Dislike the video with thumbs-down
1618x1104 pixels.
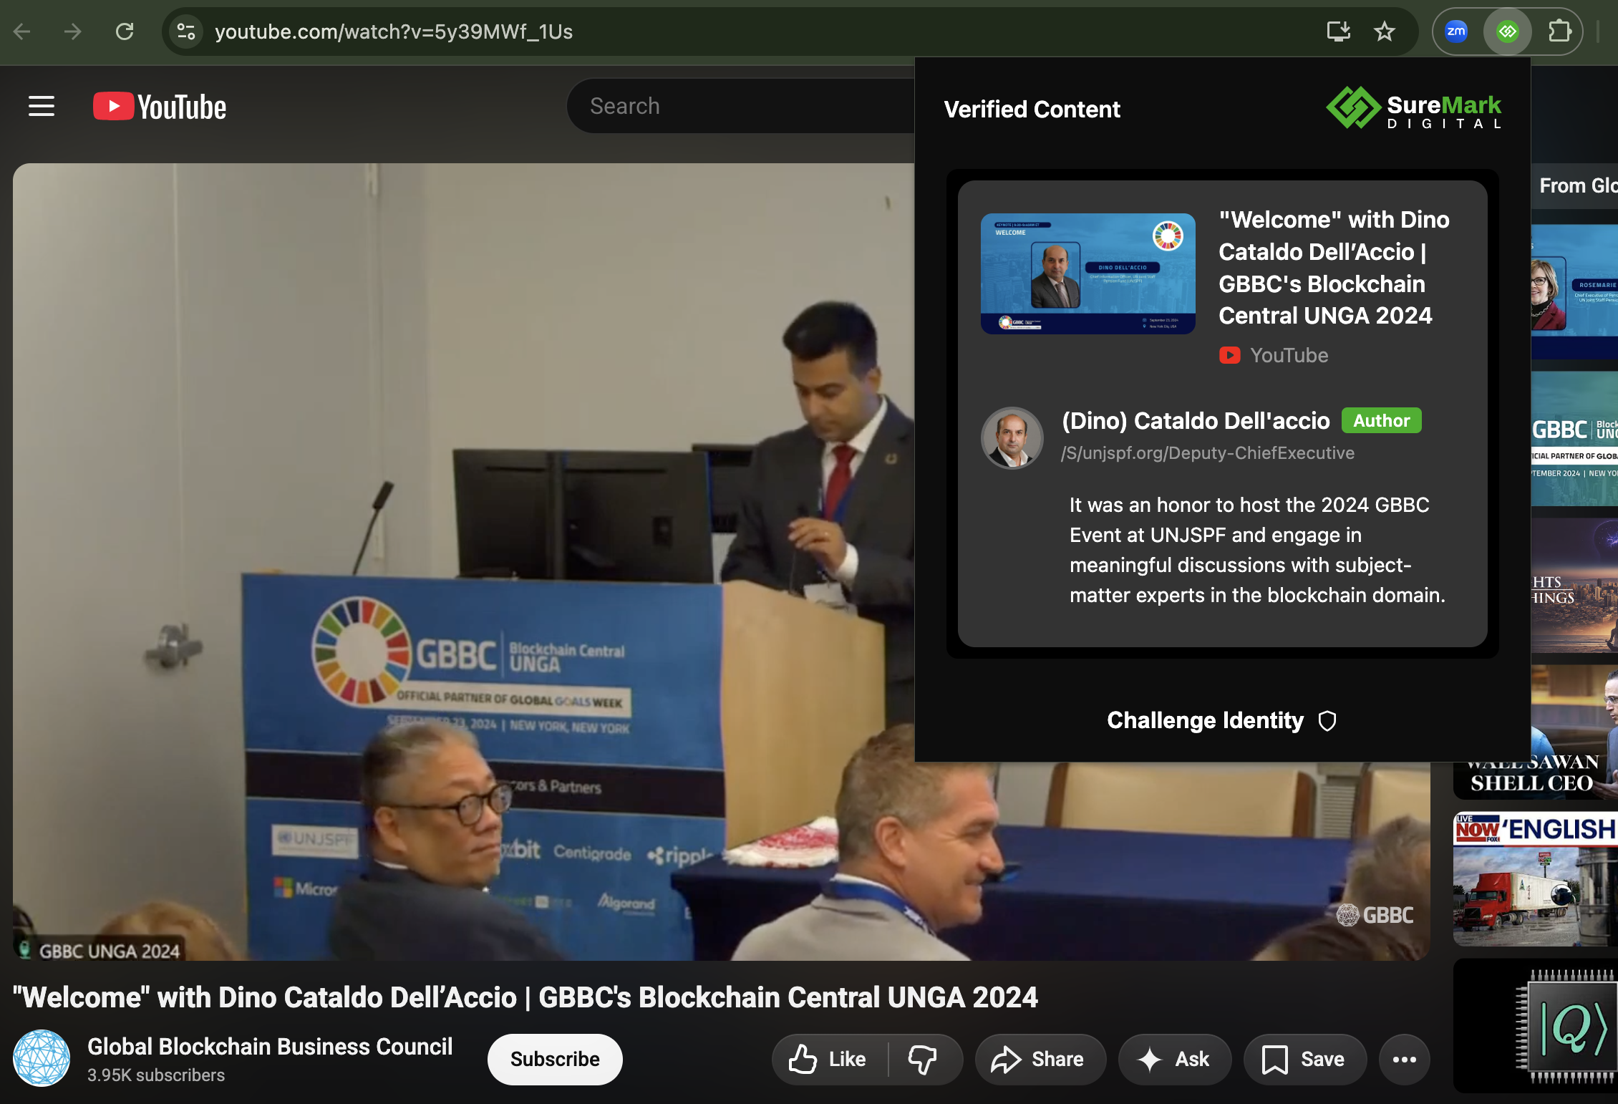pyautogui.click(x=922, y=1059)
